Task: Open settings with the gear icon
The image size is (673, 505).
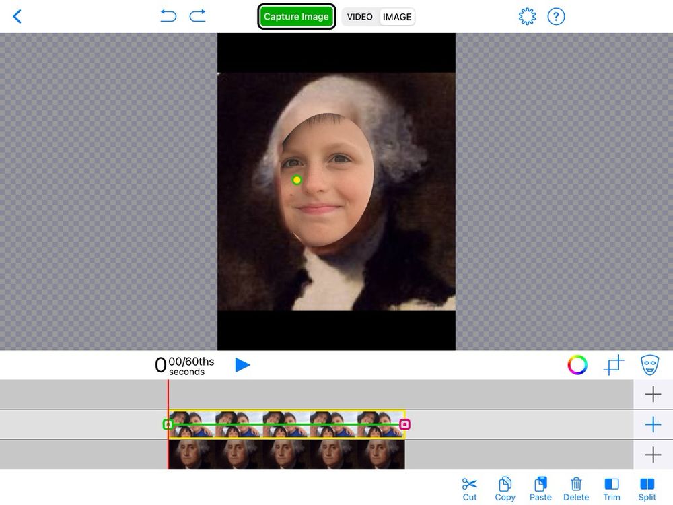Action: [527, 17]
